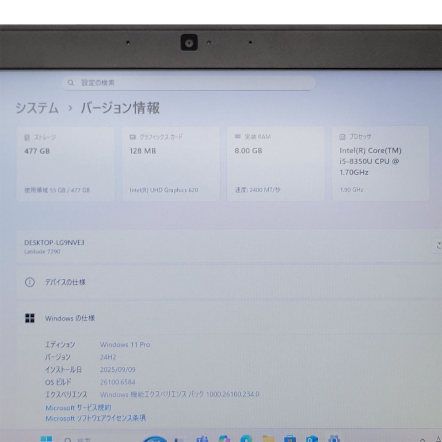The height and width of the screenshot is (442, 442).
Task: Click the rename PC button beside DESKTOP-LG9NVE3
Action: point(437,246)
